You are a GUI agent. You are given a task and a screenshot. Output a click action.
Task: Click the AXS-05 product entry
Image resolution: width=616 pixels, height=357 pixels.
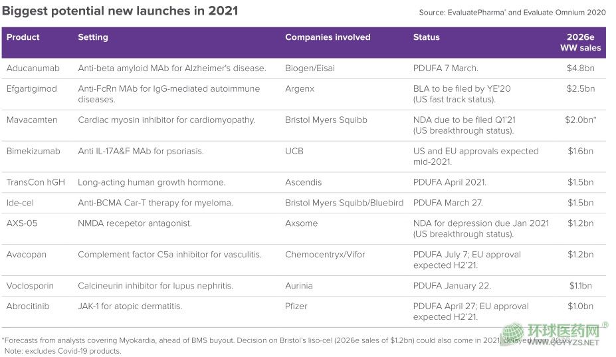[x=23, y=223]
